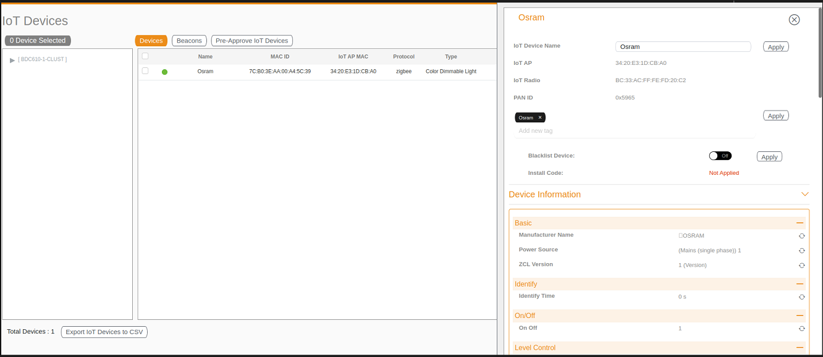Screen dimensions: 823x357
Task: Refresh the Identify Time attribute
Action: click(x=801, y=297)
